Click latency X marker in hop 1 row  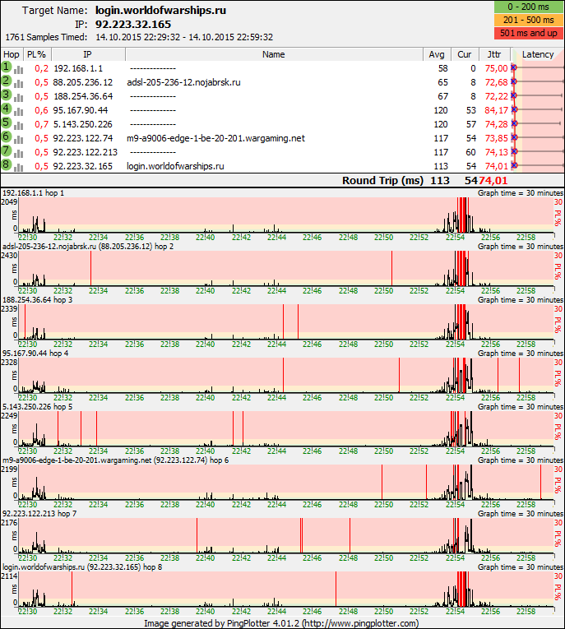pyautogui.click(x=514, y=67)
